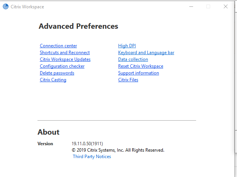Screen dimensions: 237x177
Task: Open the Connection center link
Action: click(x=58, y=46)
